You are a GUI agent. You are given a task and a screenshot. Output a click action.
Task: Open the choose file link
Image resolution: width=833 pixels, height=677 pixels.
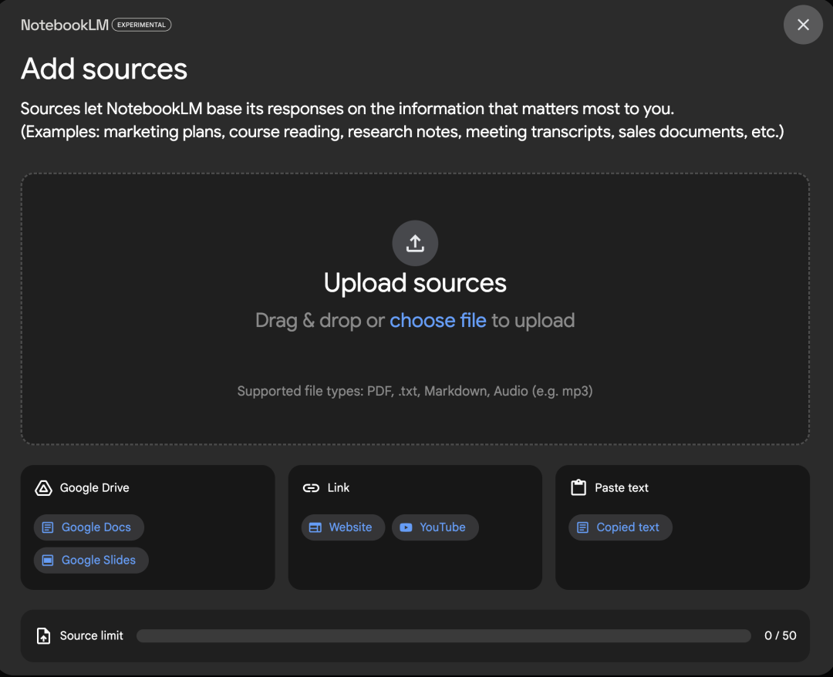[x=437, y=321]
